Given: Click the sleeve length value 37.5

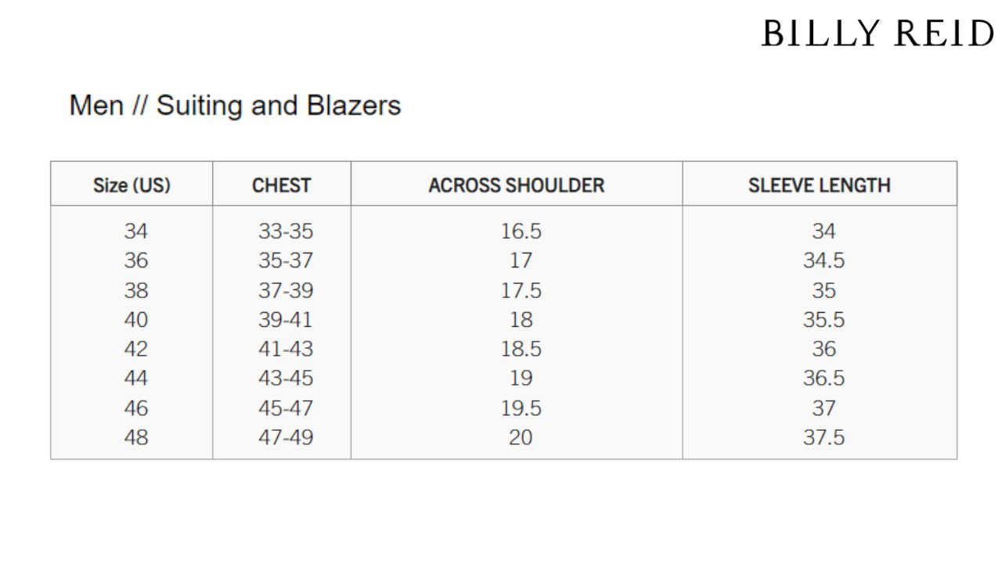Looking at the screenshot, I should coord(824,437).
